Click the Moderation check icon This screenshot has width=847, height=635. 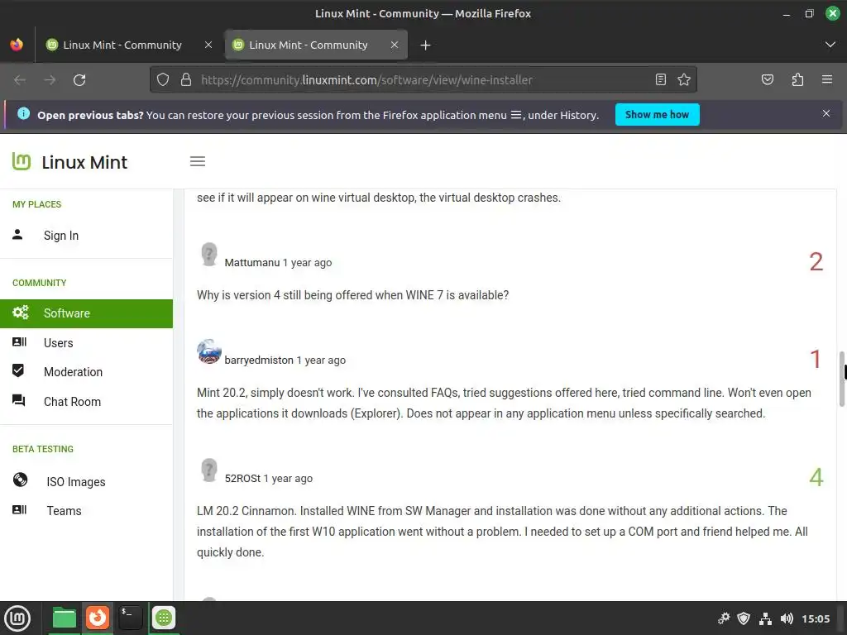(18, 370)
